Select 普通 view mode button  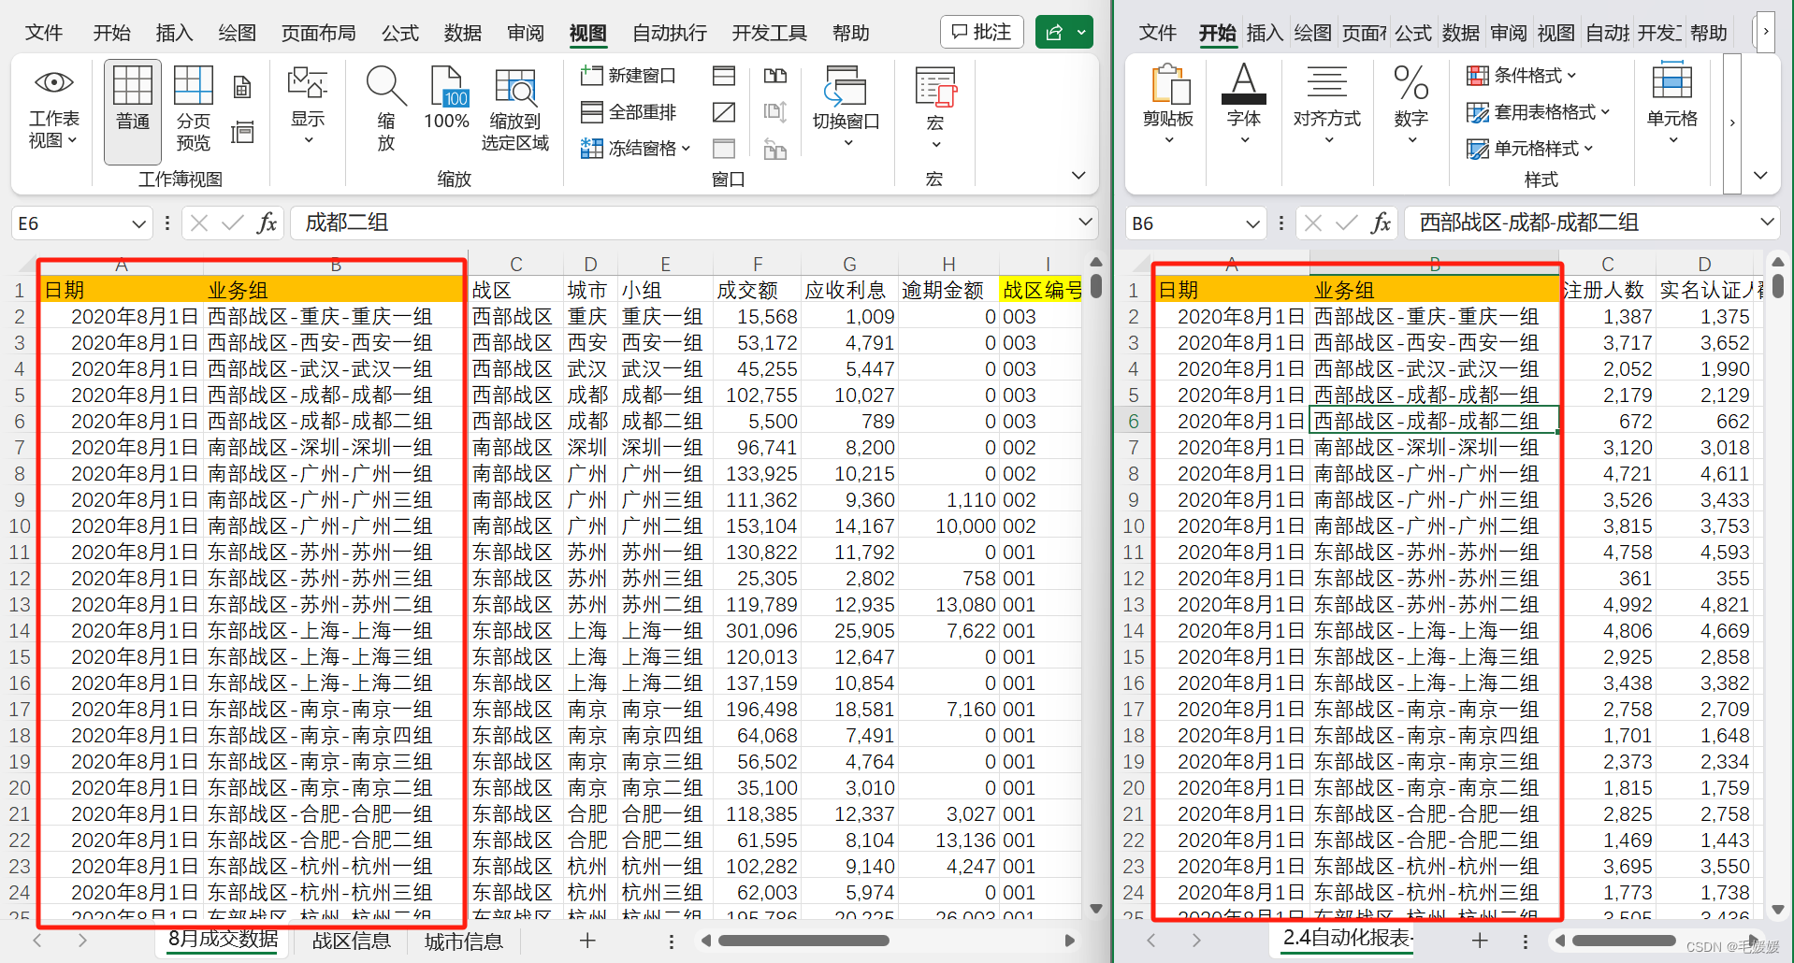[132, 112]
